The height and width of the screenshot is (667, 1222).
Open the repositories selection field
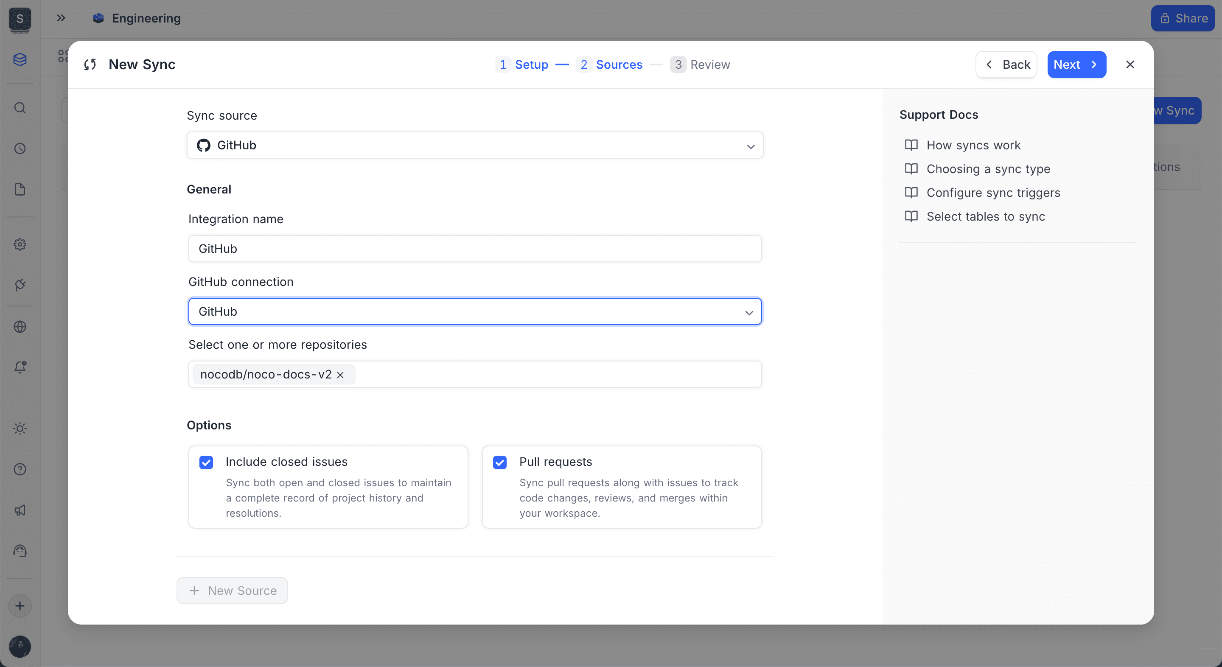coord(522,374)
